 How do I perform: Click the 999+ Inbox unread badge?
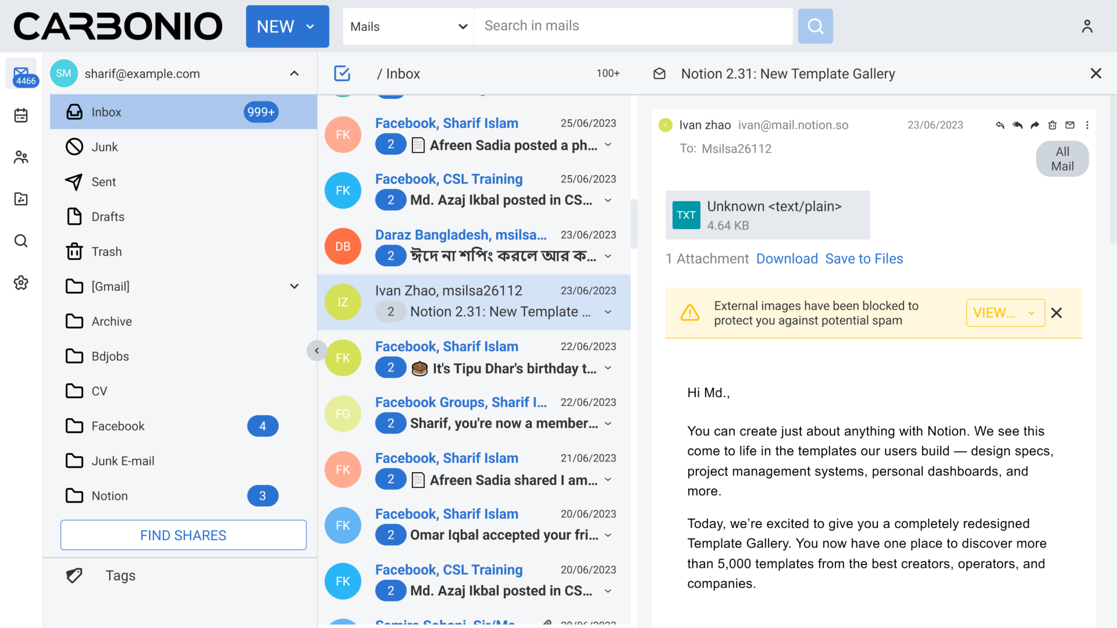click(261, 112)
